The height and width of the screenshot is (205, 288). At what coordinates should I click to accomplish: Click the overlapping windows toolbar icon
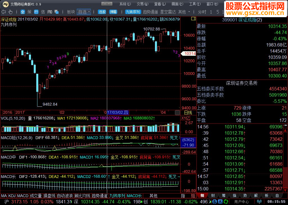click(57, 12)
